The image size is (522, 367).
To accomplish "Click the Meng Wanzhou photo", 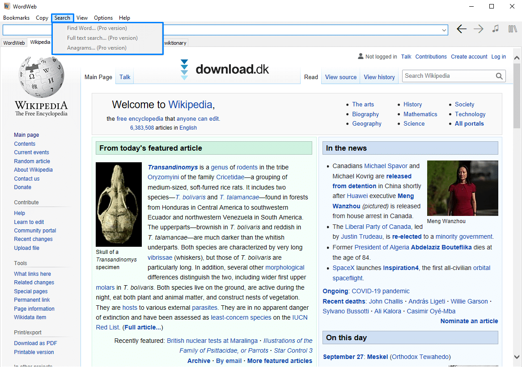I will click(x=463, y=188).
